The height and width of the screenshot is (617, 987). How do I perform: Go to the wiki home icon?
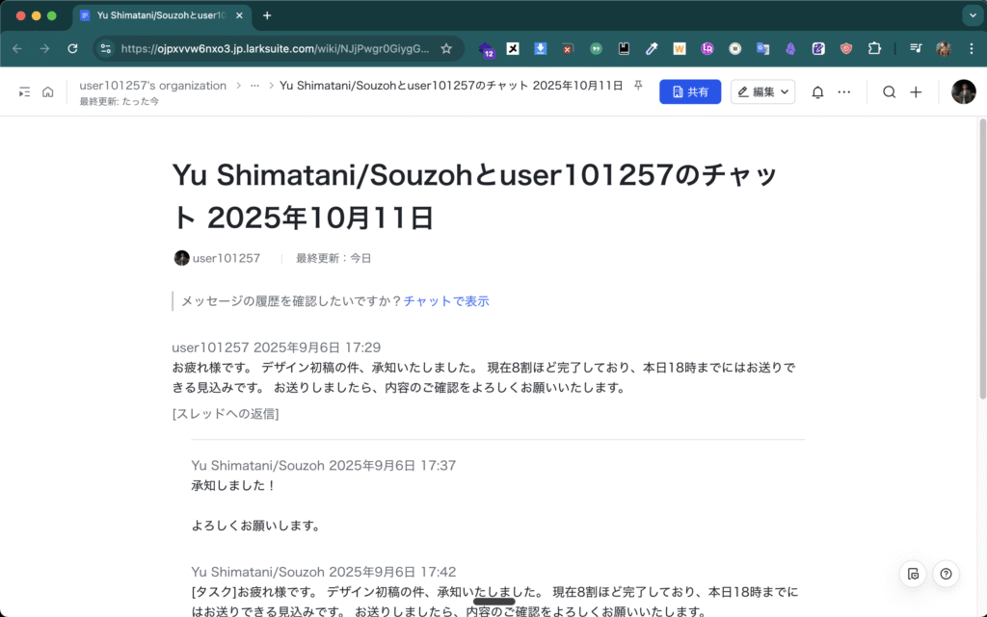pyautogui.click(x=47, y=92)
